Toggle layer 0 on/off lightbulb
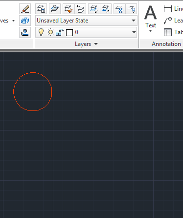Screen dimensions: 183x218 [x=41, y=32]
